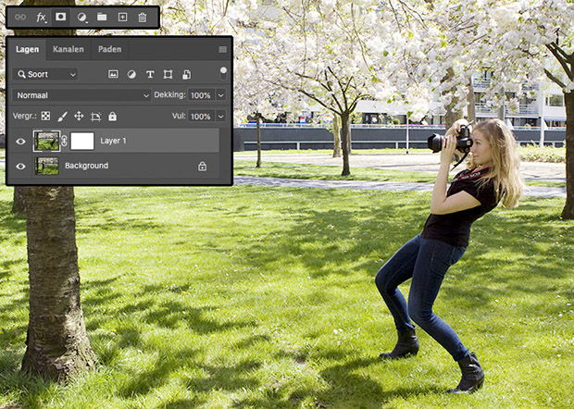Image resolution: width=574 pixels, height=409 pixels.
Task: Filter layers by smart objects icon
Action: pos(186,75)
